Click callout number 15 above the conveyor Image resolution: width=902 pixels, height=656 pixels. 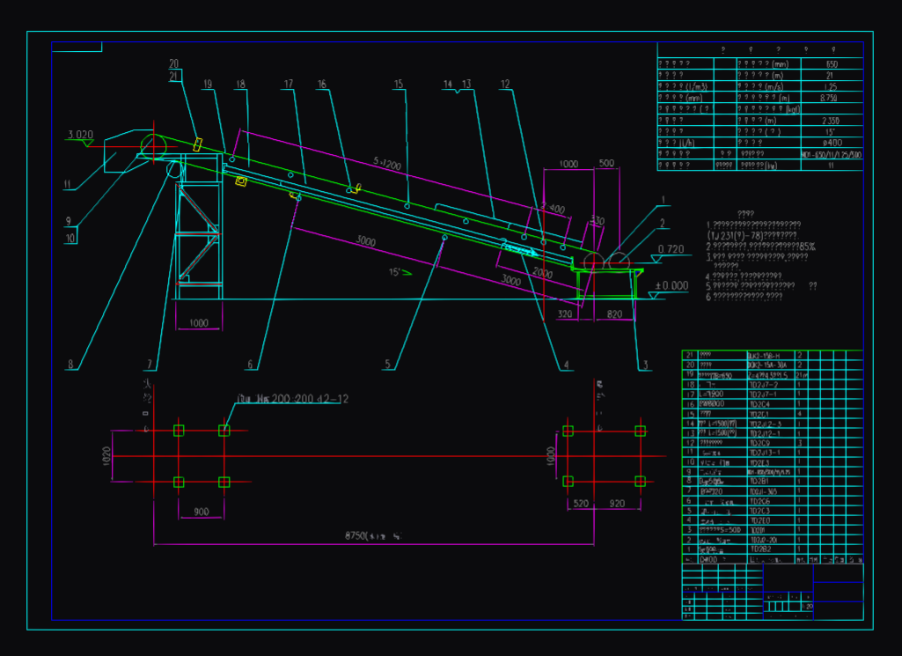398,84
